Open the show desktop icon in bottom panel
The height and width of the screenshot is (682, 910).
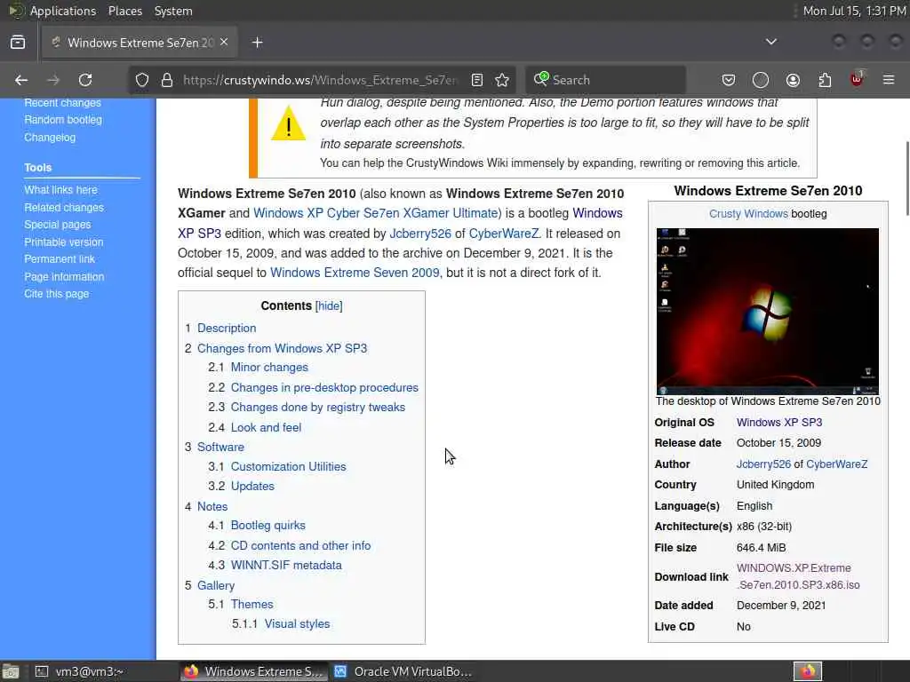pyautogui.click(x=11, y=671)
